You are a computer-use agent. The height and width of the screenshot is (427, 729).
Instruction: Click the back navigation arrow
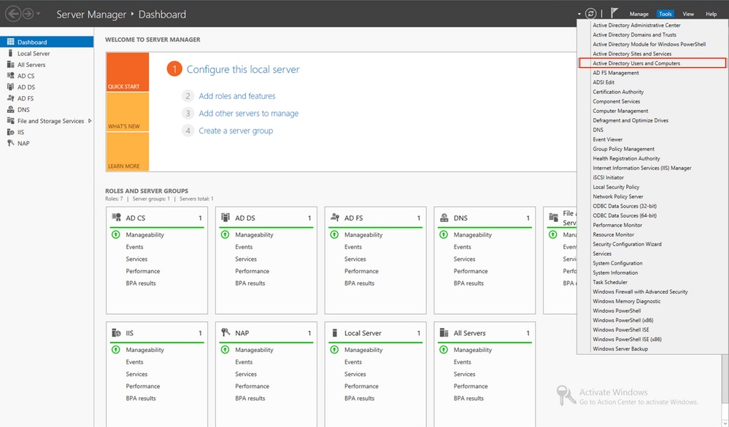click(x=13, y=14)
